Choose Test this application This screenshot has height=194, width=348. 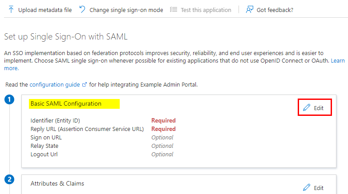[201, 10]
